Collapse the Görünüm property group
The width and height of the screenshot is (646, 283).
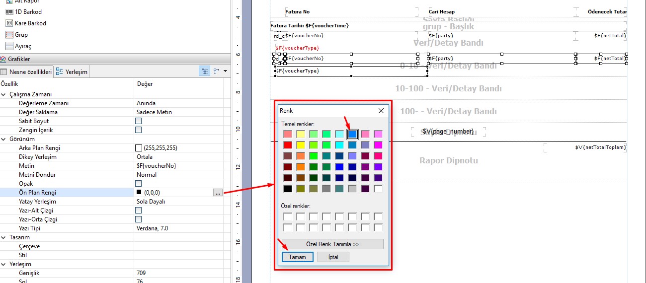pyautogui.click(x=4, y=139)
